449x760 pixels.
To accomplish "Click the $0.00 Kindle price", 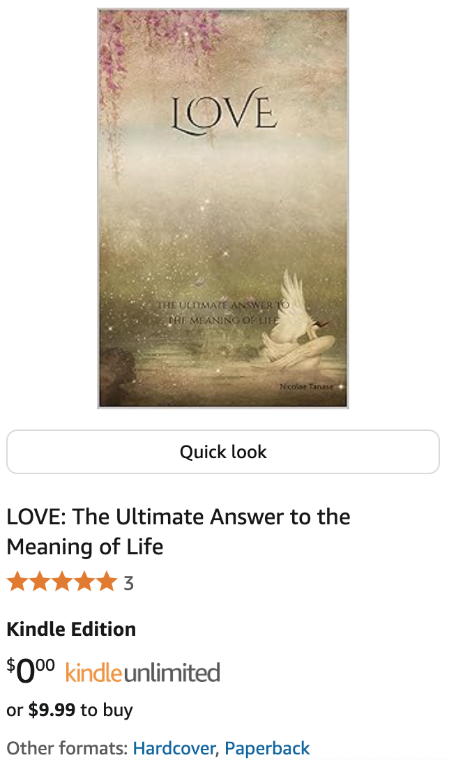I will pos(31,671).
